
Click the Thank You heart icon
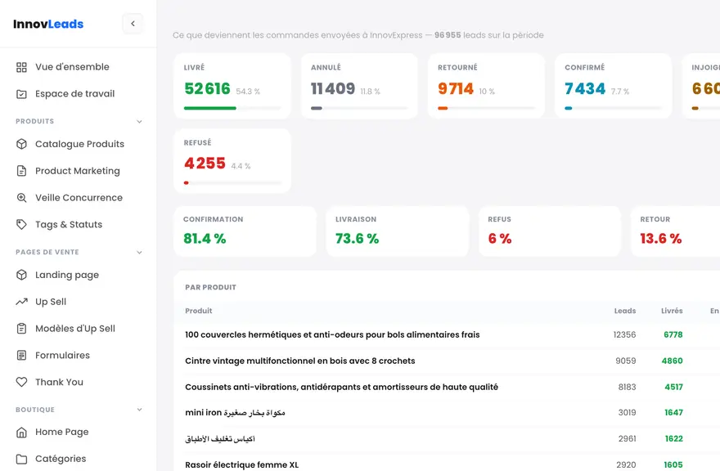pos(21,383)
